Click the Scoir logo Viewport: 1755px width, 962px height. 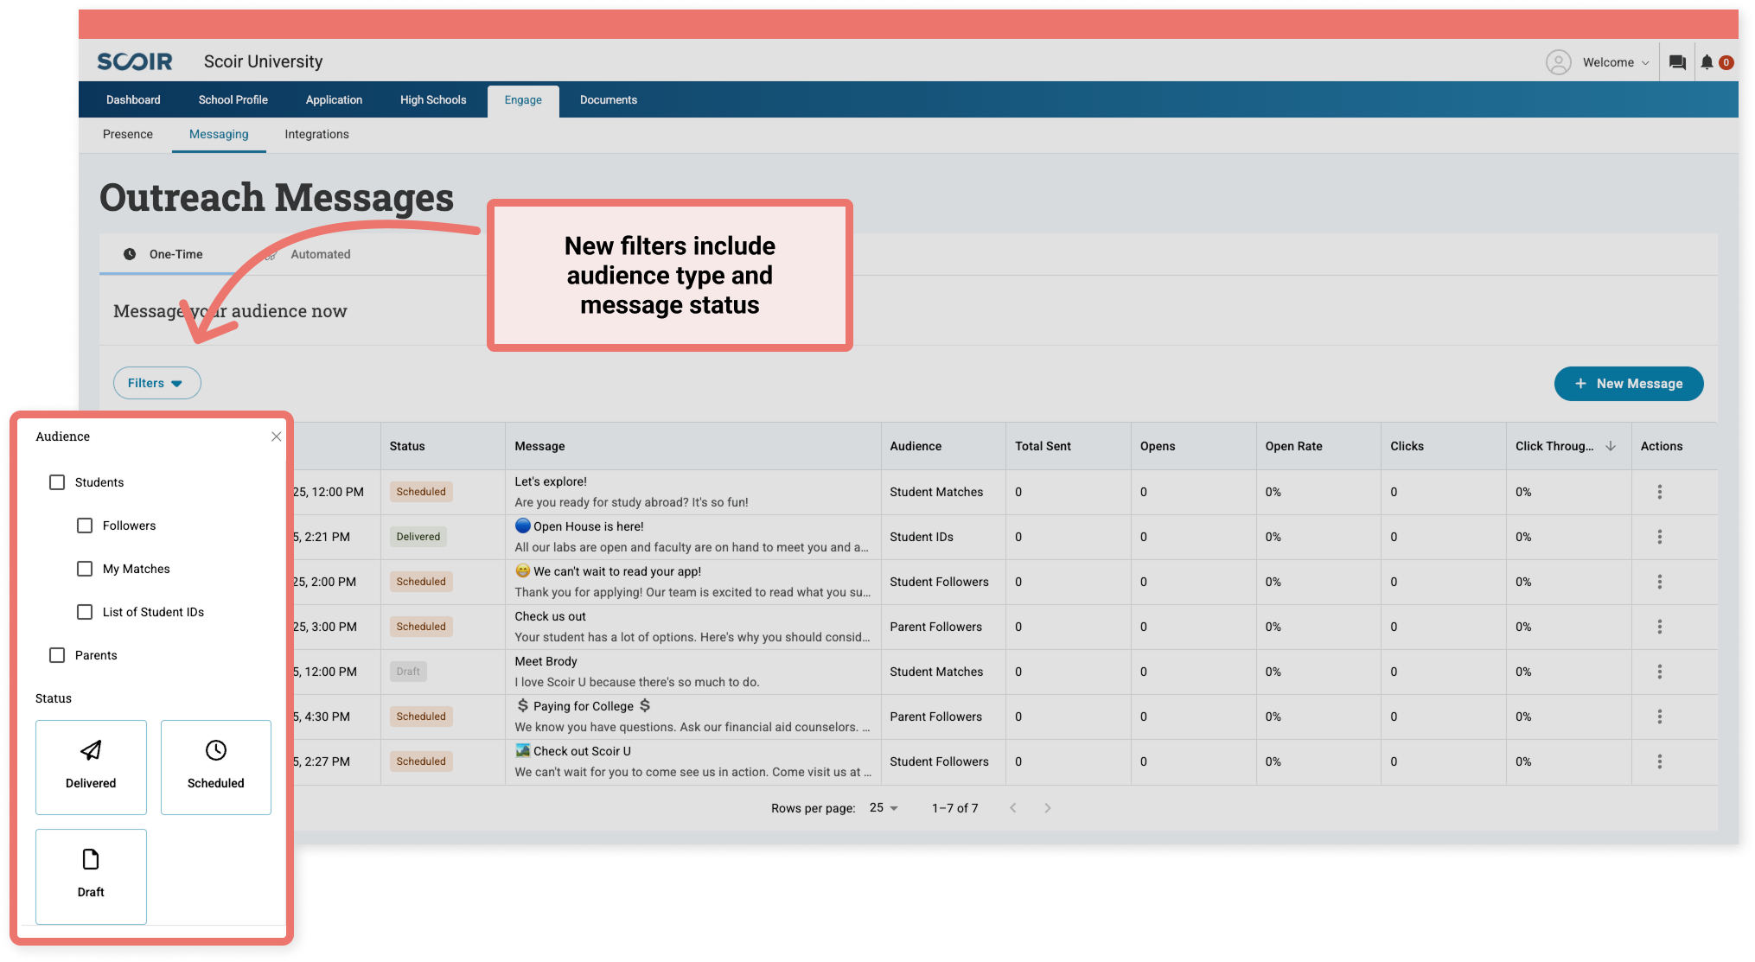tap(134, 61)
